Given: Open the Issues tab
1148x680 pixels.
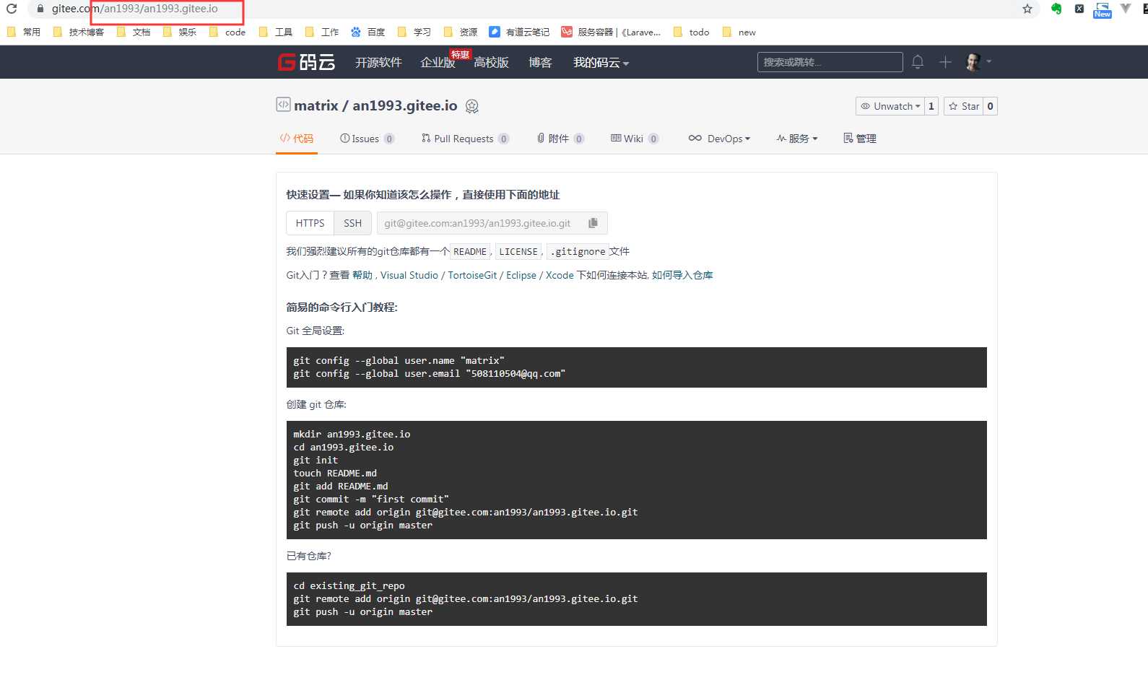Looking at the screenshot, I should (x=367, y=139).
